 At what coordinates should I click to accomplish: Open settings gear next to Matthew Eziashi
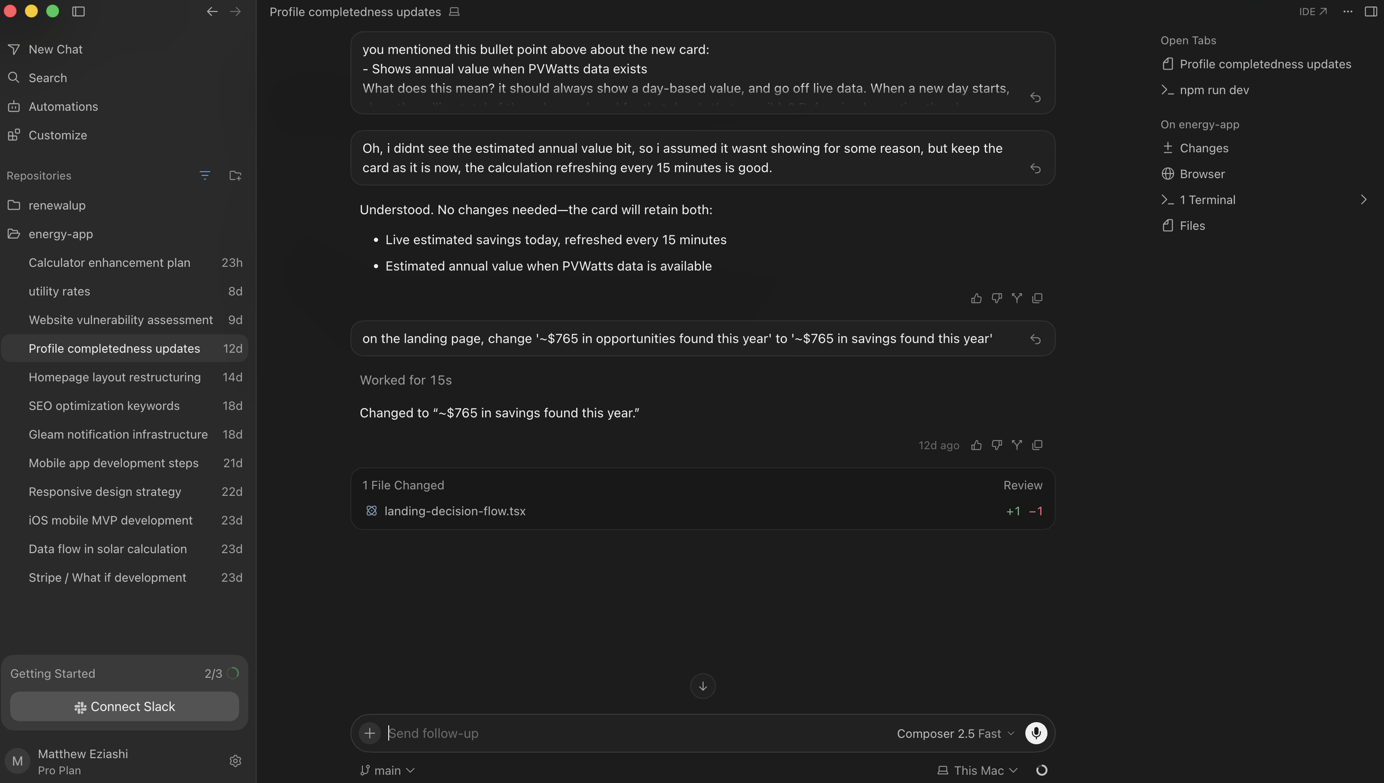[x=235, y=761]
